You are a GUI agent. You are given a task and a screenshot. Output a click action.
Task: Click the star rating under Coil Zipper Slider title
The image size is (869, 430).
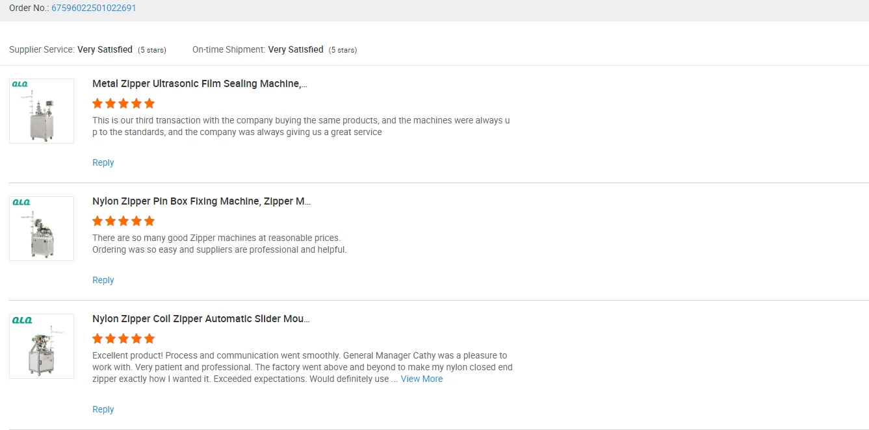123,338
